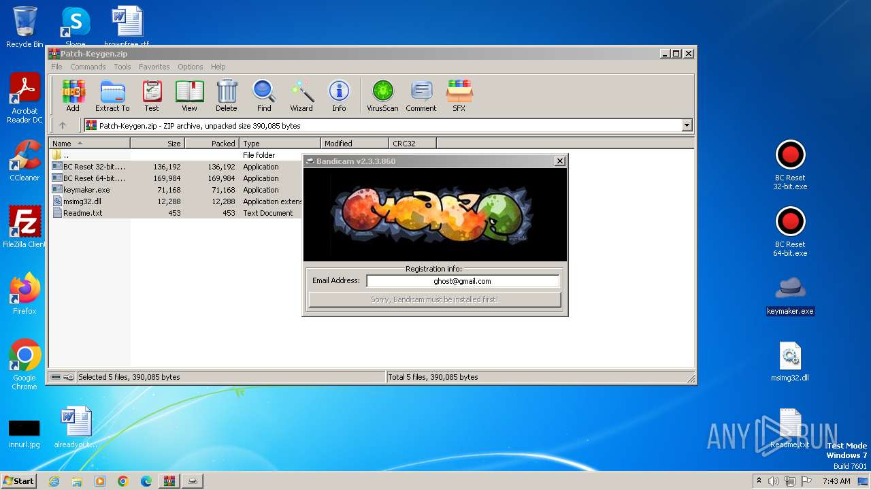This screenshot has width=871, height=490.
Task: Click the SFX toolbar icon
Action: click(x=459, y=95)
